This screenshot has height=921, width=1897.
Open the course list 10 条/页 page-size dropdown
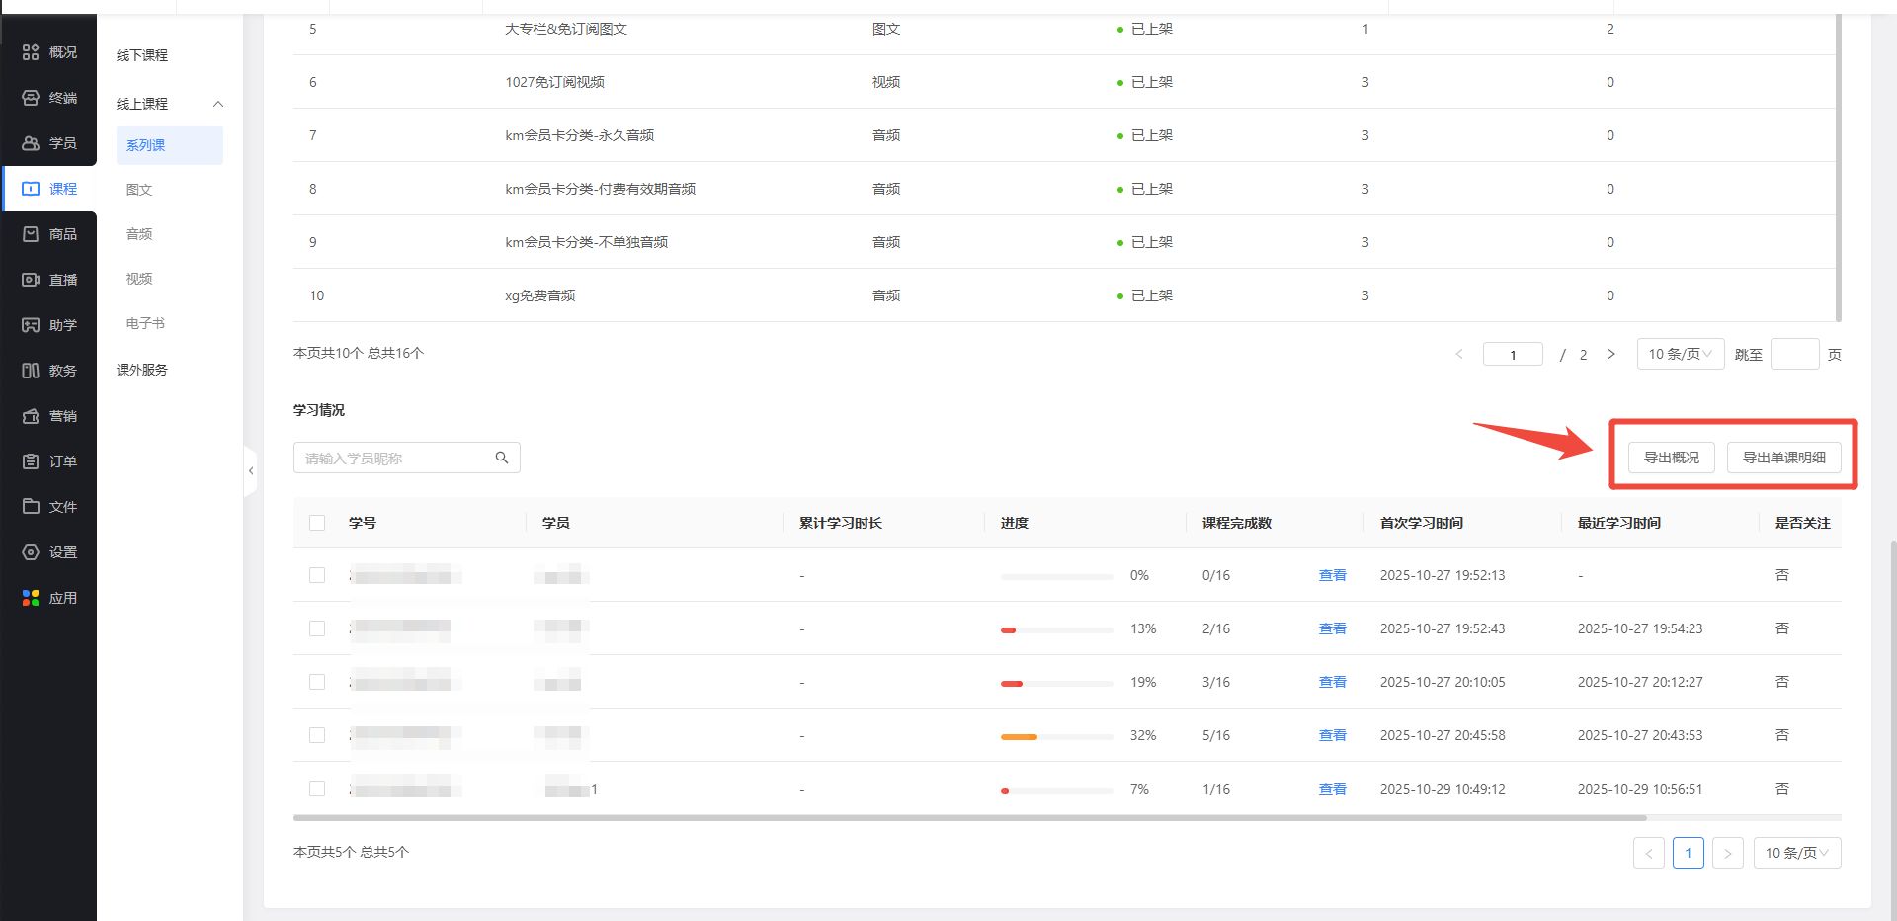point(1680,354)
